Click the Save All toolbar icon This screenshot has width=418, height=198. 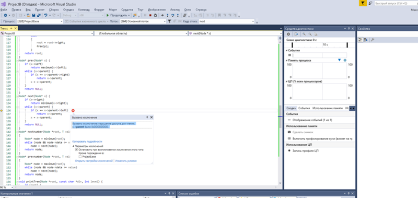pos(39,16)
